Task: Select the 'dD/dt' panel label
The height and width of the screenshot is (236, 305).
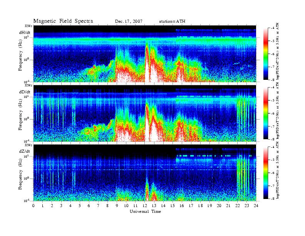Action: coord(25,92)
